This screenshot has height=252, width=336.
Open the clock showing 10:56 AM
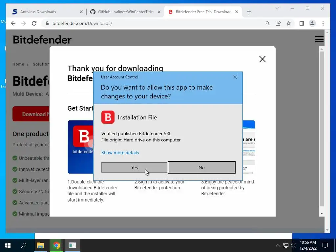[x=308, y=245]
